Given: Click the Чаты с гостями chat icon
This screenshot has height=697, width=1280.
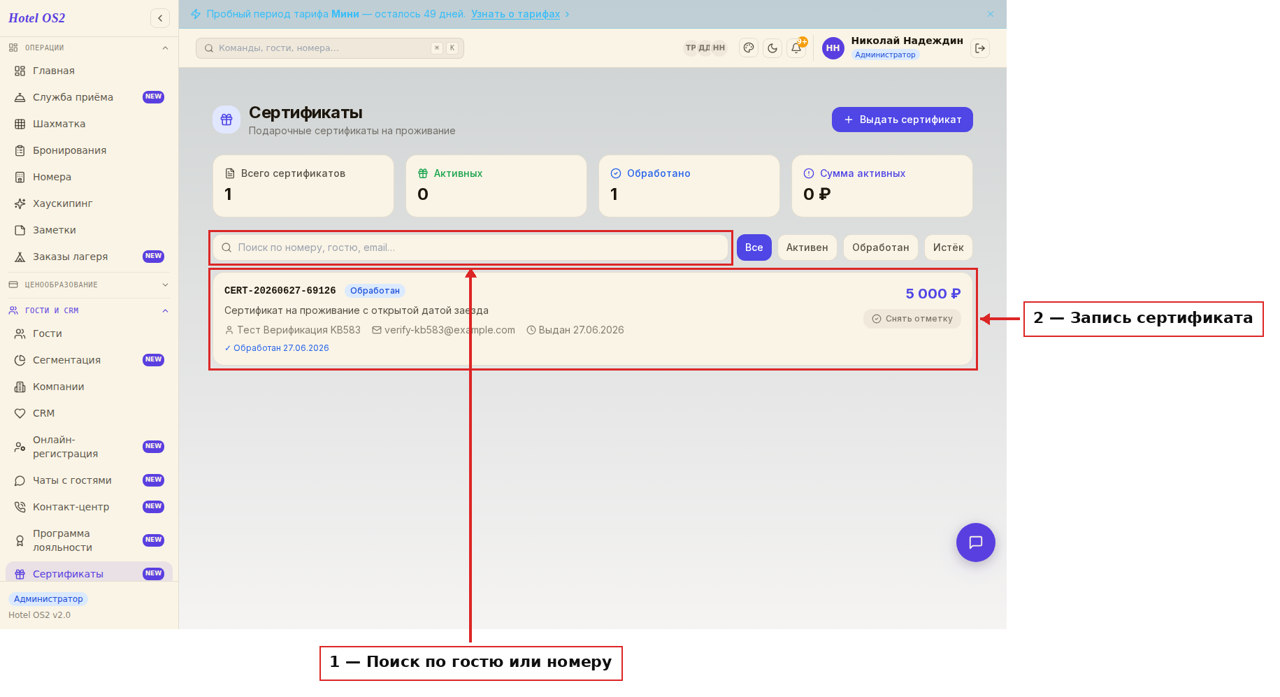Looking at the screenshot, I should [x=20, y=480].
